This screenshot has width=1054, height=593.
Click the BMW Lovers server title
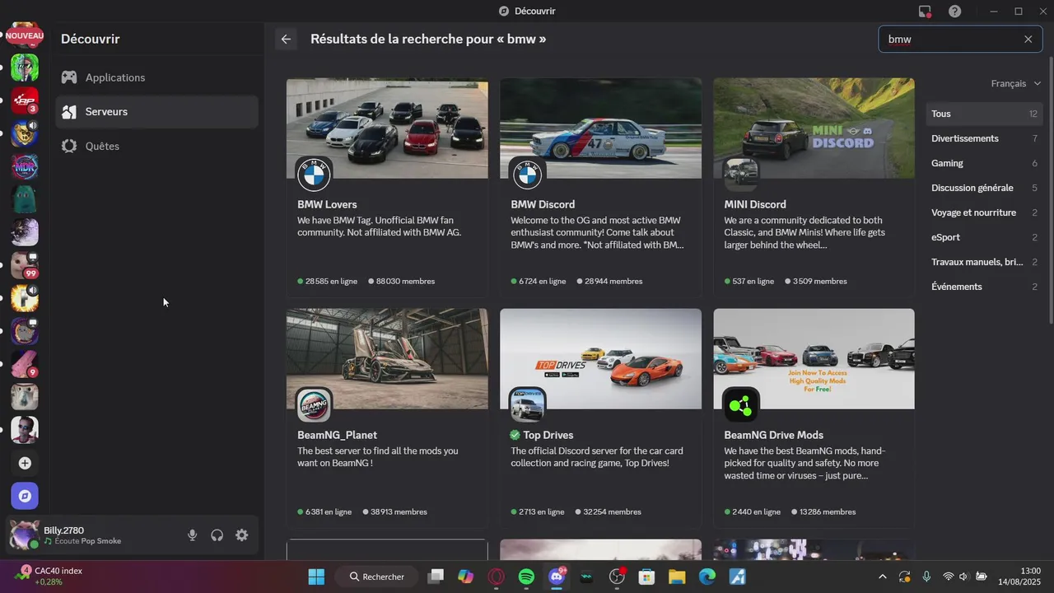[x=327, y=204]
